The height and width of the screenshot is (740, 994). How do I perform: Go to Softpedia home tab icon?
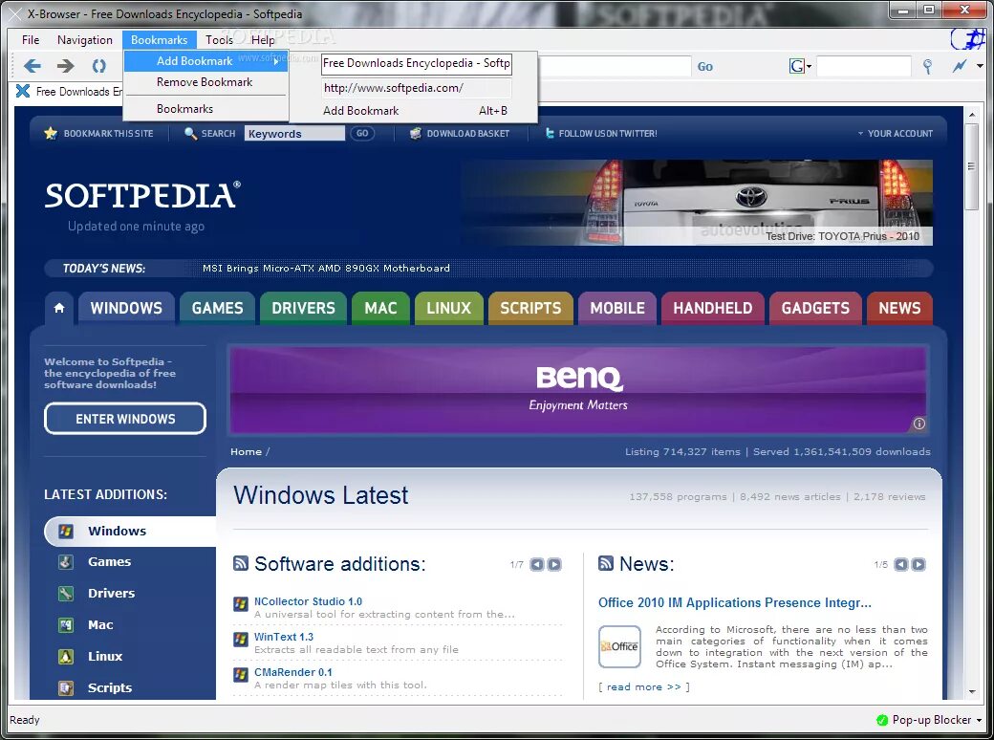[x=59, y=308]
